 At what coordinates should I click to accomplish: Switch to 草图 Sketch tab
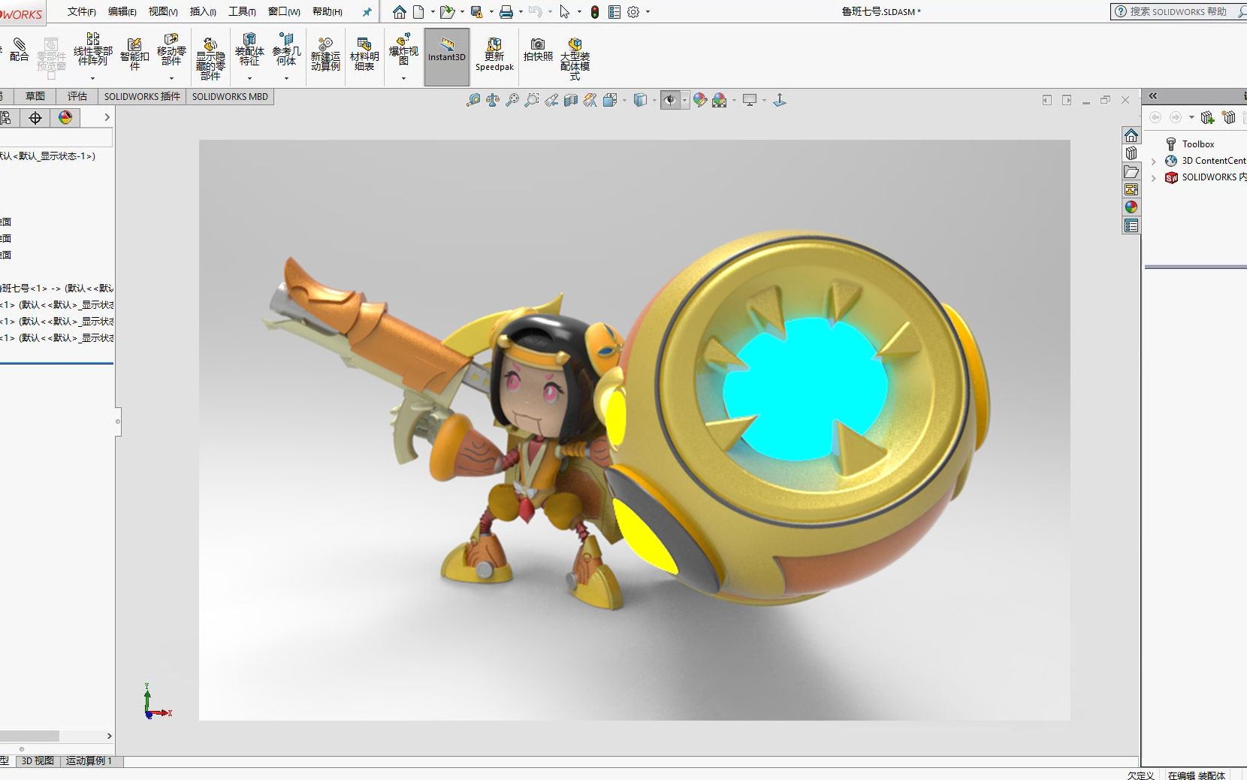35,96
